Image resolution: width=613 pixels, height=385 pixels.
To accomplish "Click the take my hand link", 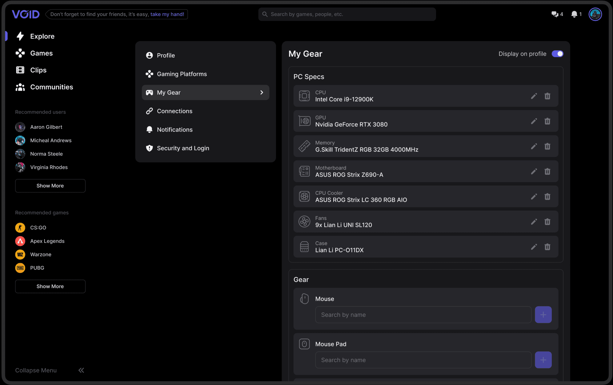I will (167, 14).
